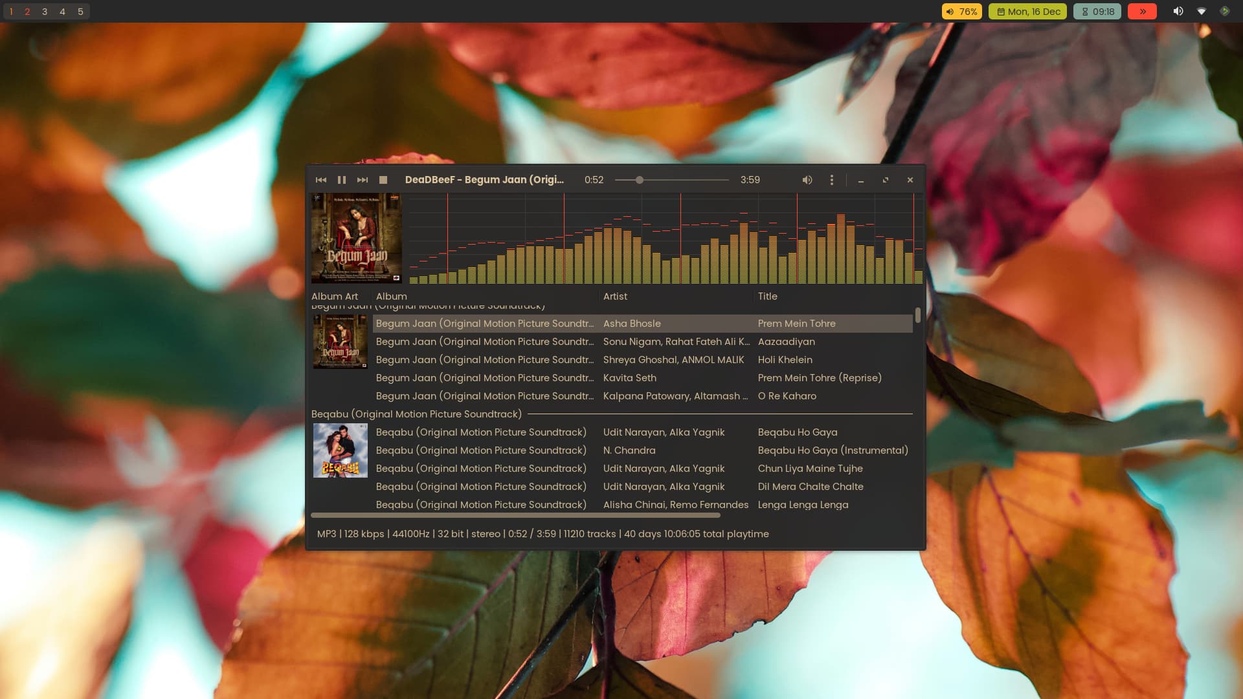Click the seek bar slider

pos(639,180)
